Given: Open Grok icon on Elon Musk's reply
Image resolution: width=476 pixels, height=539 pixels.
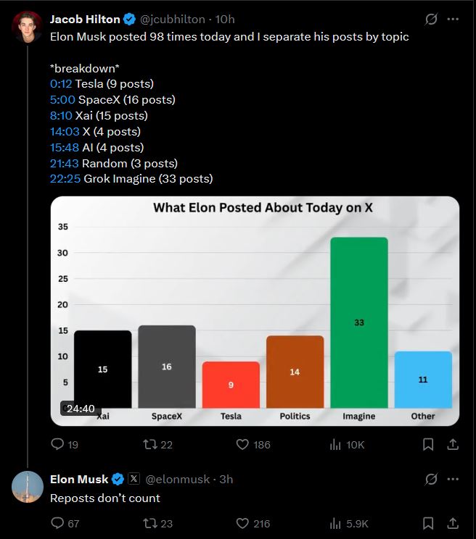Looking at the screenshot, I should click(431, 479).
